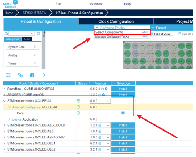The height and width of the screenshot is (157, 196).
Task: Expand the X-CUBE-BLE1 pack row
Action: (x=4, y=143)
